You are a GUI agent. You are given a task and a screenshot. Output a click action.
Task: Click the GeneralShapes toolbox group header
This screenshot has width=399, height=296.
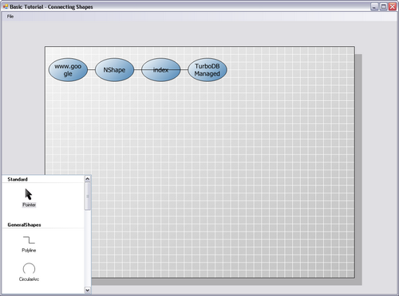point(24,225)
